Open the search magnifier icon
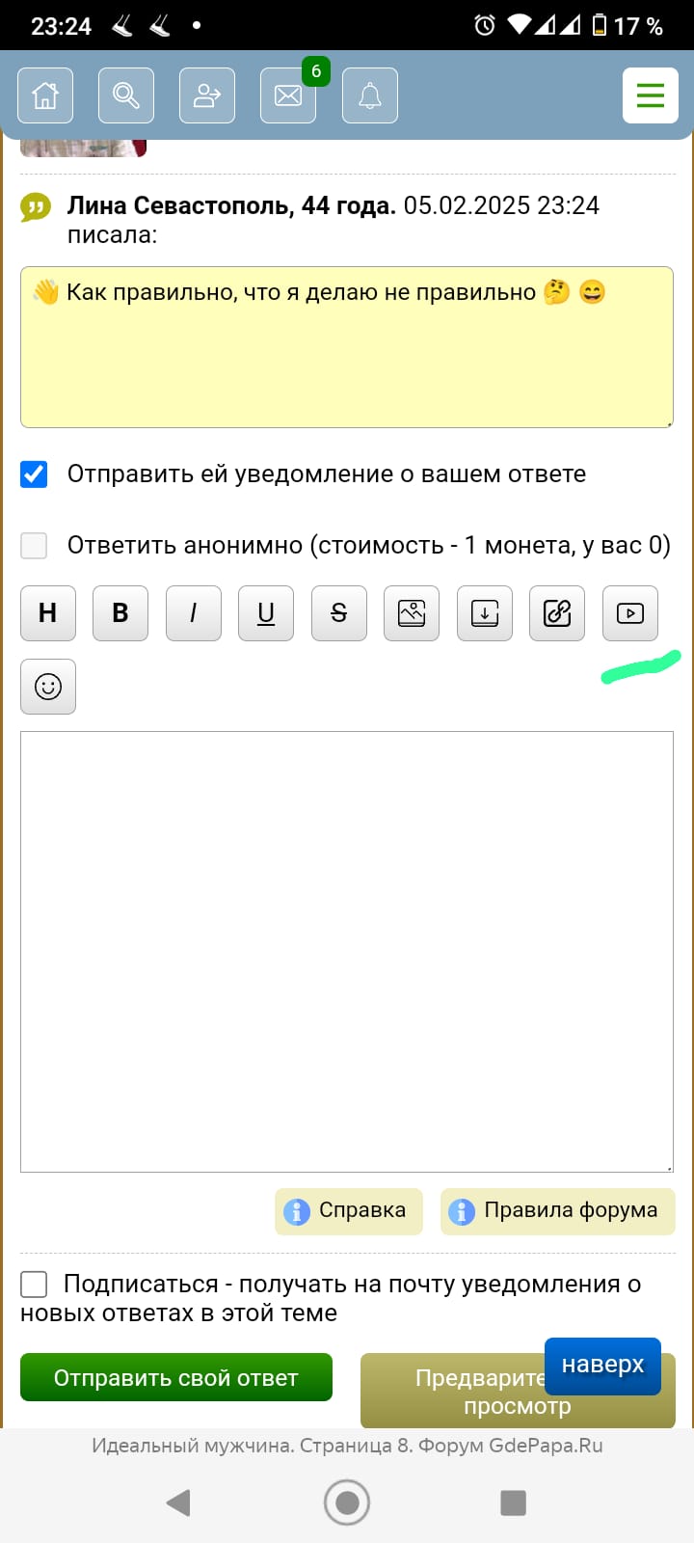The height and width of the screenshot is (1543, 694). pos(126,95)
